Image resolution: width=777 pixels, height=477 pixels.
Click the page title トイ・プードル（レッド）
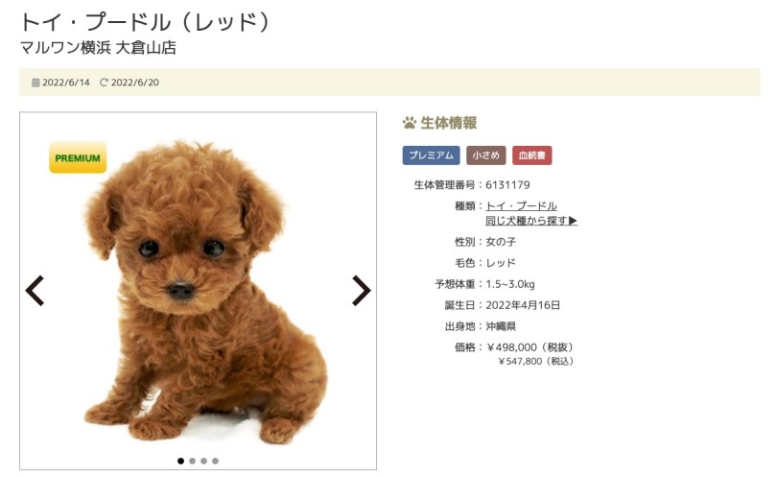pyautogui.click(x=146, y=22)
